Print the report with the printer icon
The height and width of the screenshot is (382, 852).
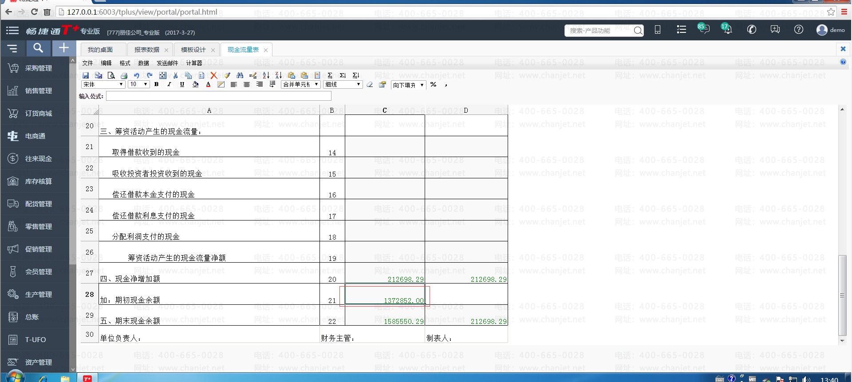coord(124,75)
